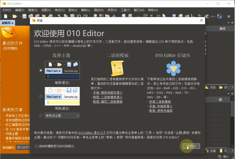Screen dimensions: 235x159
Task: Click the save floppy disk toolbar icon
Action: 24,16
